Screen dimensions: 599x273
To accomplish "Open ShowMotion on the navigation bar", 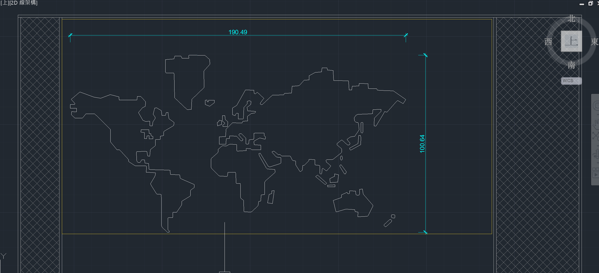I will coord(595,172).
